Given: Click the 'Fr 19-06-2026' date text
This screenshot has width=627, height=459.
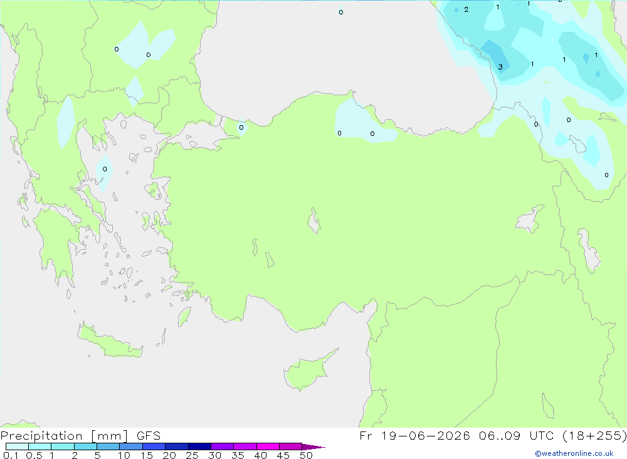Looking at the screenshot, I should click(x=414, y=435).
